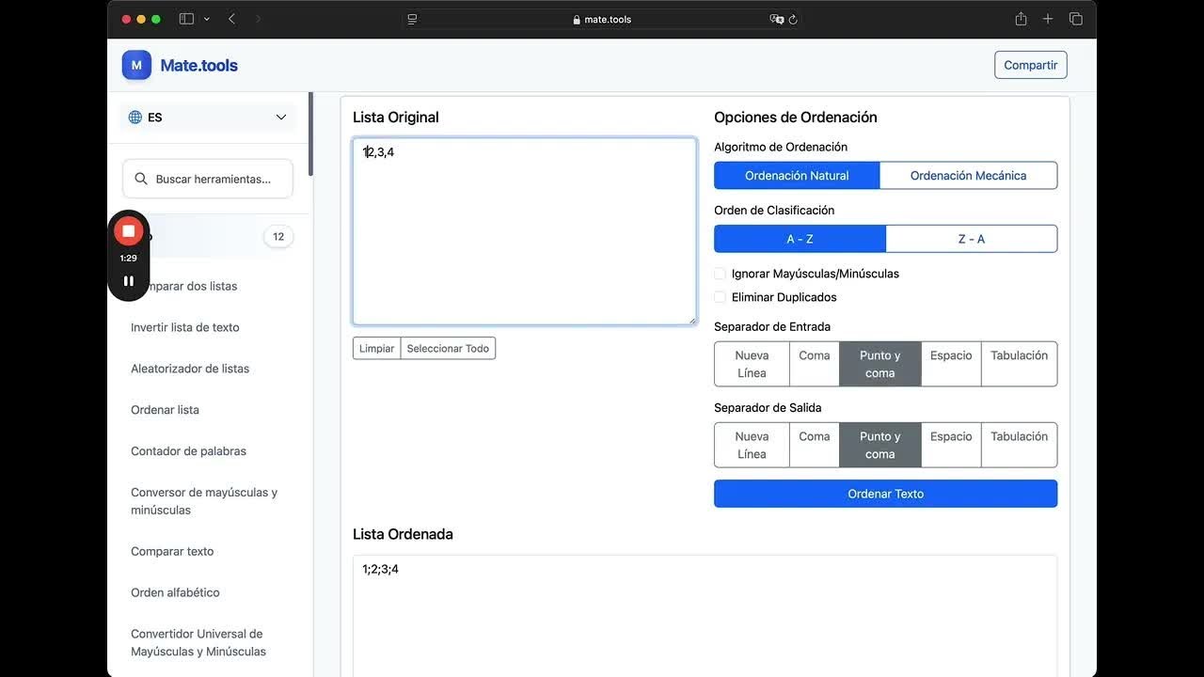Open Invertir lista de texto
This screenshot has height=677, width=1204.
[x=185, y=327]
